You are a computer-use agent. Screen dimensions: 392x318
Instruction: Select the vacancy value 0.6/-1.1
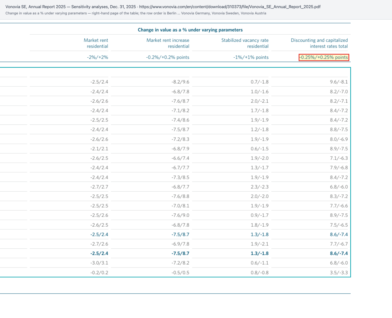coord(260,263)
